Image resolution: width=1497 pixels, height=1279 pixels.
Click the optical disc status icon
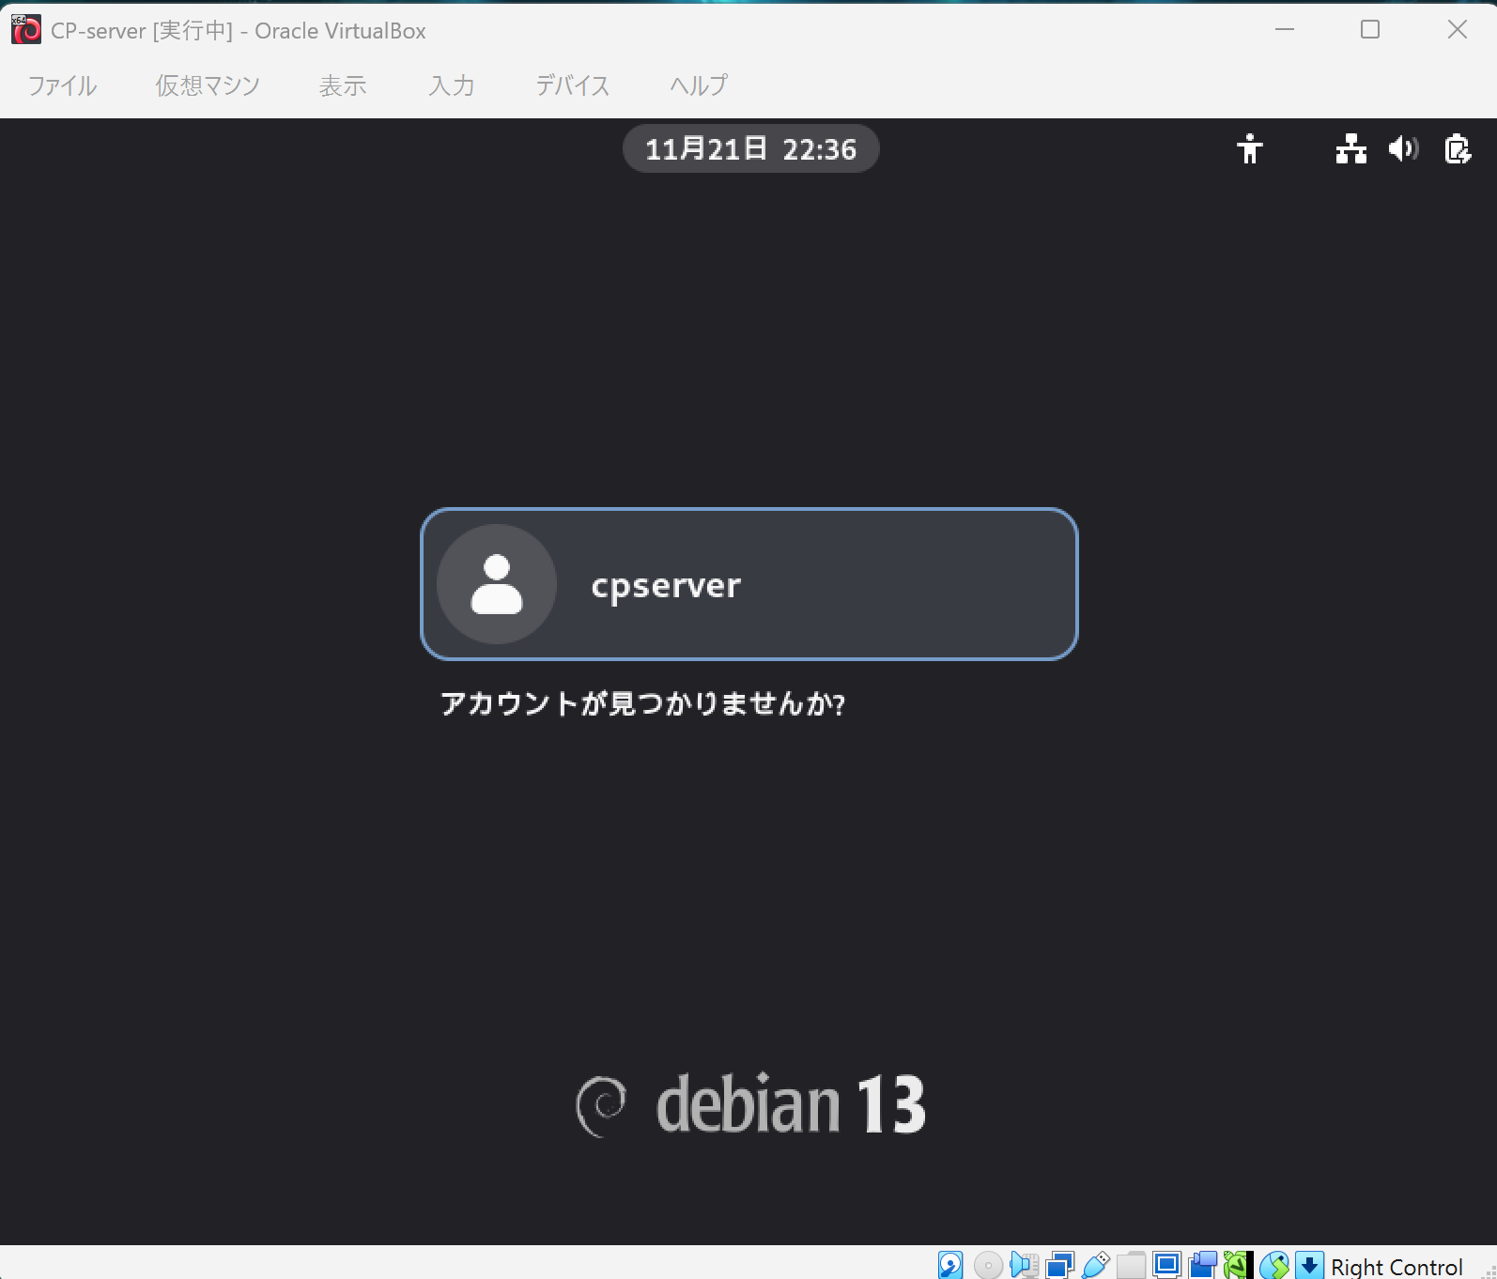(x=988, y=1265)
